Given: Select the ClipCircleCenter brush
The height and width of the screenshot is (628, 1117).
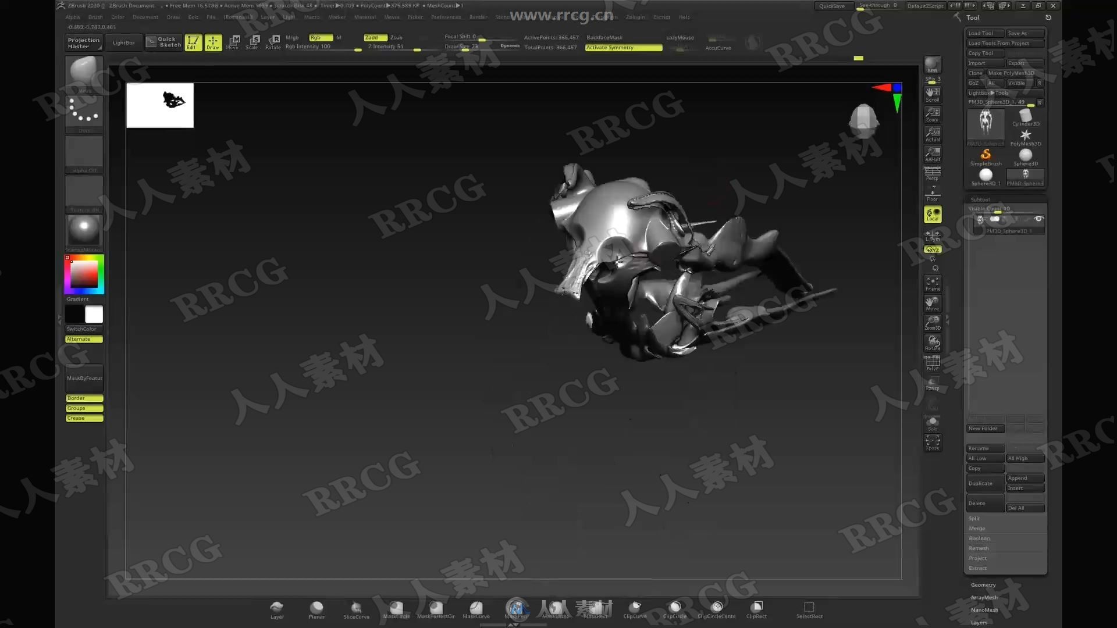Looking at the screenshot, I should pos(717,609).
